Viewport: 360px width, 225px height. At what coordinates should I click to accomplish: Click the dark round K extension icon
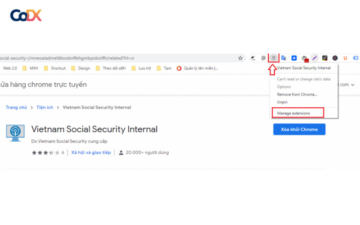(335, 58)
